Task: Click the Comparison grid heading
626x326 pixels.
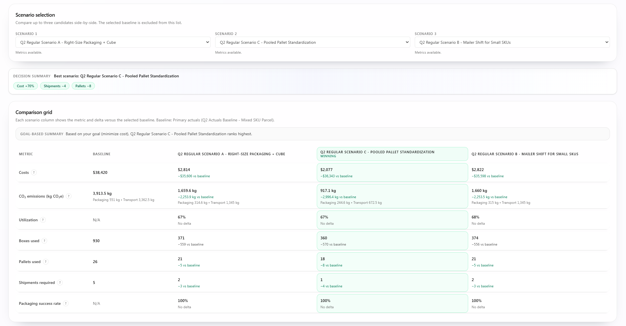Action: pyautogui.click(x=34, y=112)
